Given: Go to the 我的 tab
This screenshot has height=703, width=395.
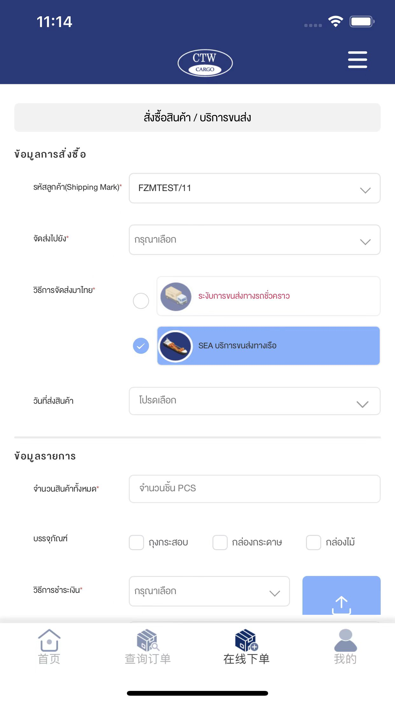Looking at the screenshot, I should (345, 658).
